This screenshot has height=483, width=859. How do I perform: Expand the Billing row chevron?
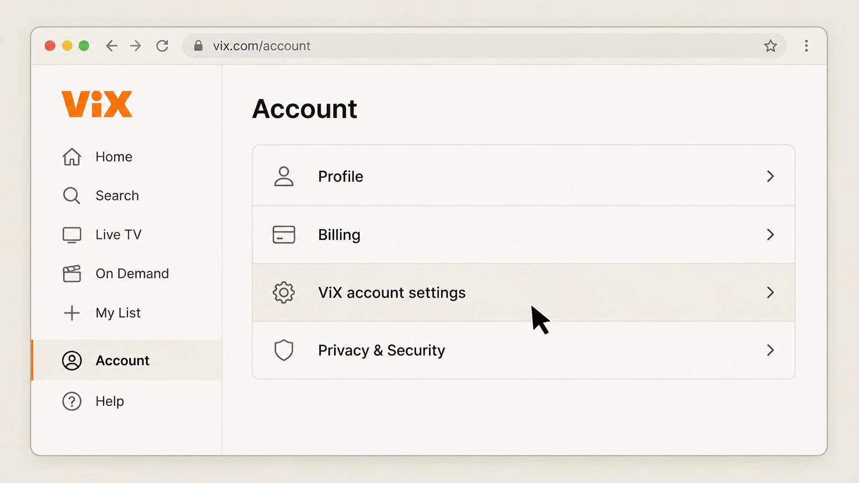tap(771, 235)
